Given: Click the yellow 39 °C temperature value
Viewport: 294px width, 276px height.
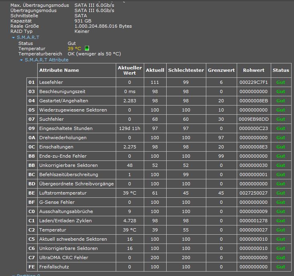Looking at the screenshot, I should tap(75, 49).
